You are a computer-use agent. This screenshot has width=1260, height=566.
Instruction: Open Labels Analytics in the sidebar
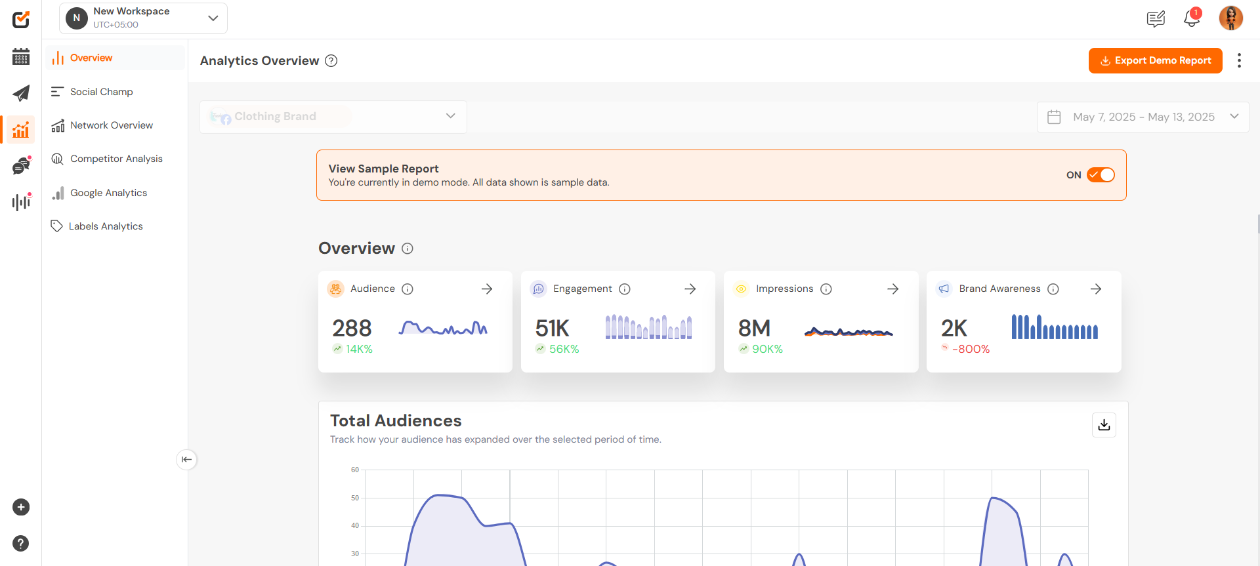tap(115, 226)
